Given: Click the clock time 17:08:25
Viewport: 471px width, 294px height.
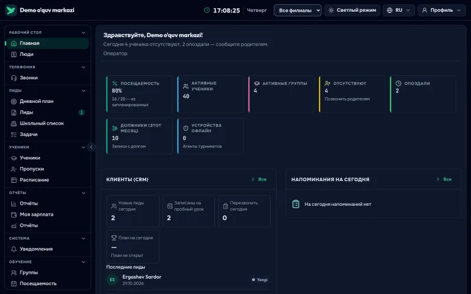Looking at the screenshot, I should 227,11.
